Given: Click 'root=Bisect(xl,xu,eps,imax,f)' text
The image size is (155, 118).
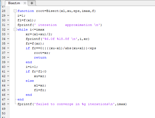Looking at the screenshot, I should point(66,11).
